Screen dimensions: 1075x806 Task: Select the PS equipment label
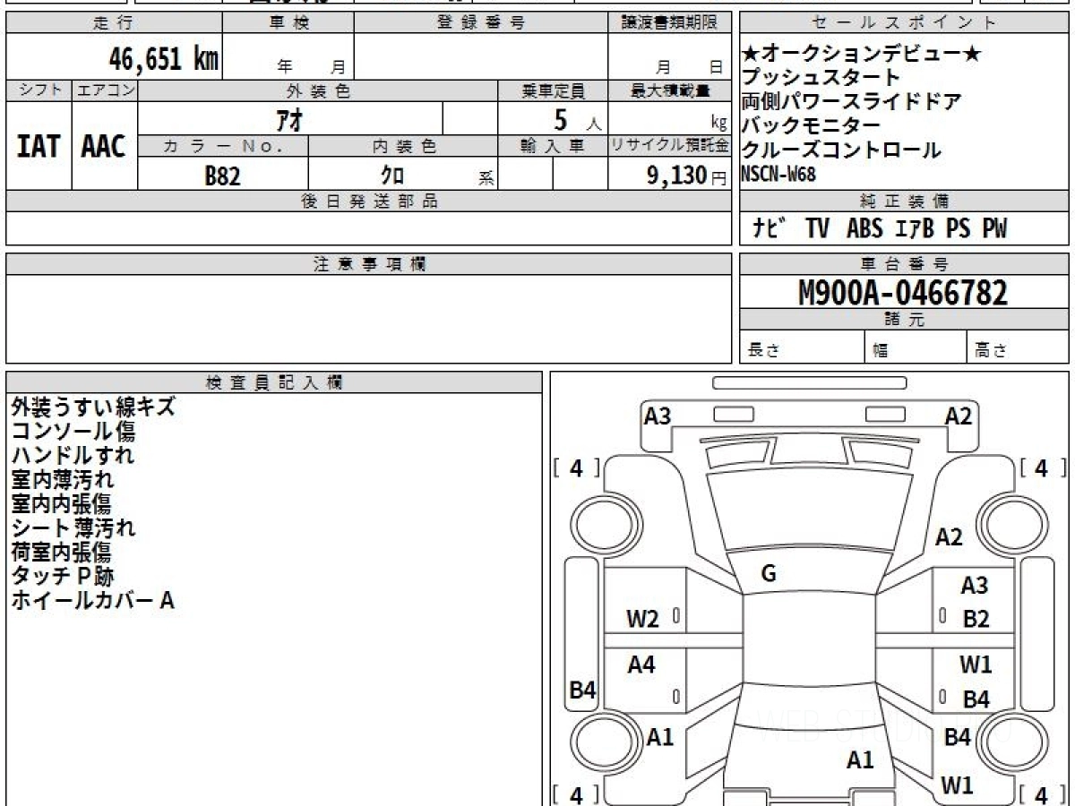pos(959,229)
